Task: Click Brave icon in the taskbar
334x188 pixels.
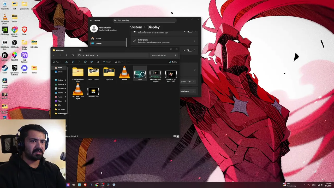Action: click(85, 185)
